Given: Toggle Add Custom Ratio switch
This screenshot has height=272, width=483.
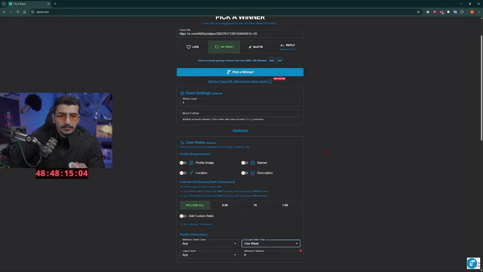Looking at the screenshot, I should [x=183, y=216].
